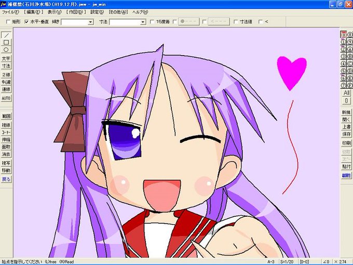Tick checkbox beside the ●--- button
Viewport: 353px width, 265px height.
[x=175, y=22]
